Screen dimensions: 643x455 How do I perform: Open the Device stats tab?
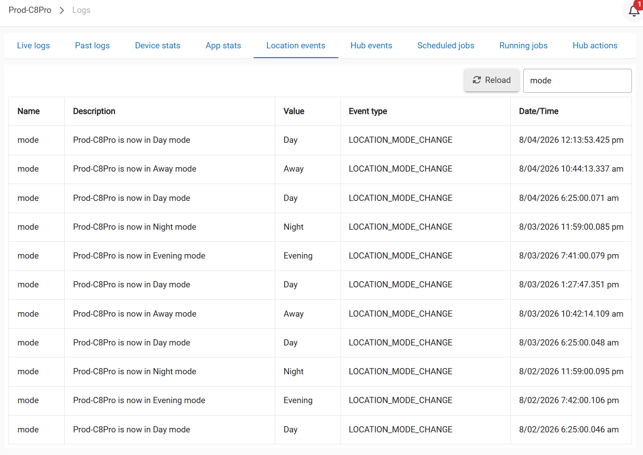[157, 46]
